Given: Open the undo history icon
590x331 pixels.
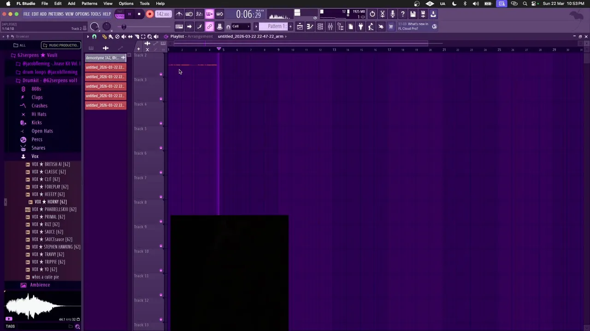Looking at the screenshot, I should click(x=372, y=14).
